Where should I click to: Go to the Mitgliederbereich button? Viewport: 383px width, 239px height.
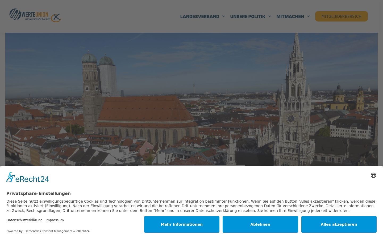(x=342, y=16)
